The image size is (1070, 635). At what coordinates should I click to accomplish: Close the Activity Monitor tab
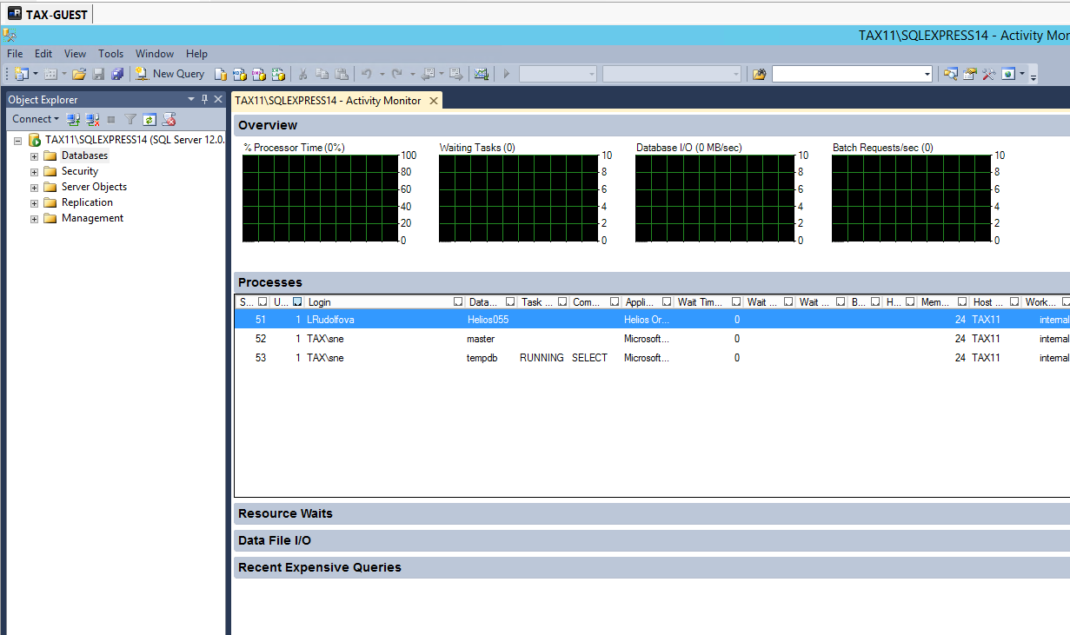[434, 101]
